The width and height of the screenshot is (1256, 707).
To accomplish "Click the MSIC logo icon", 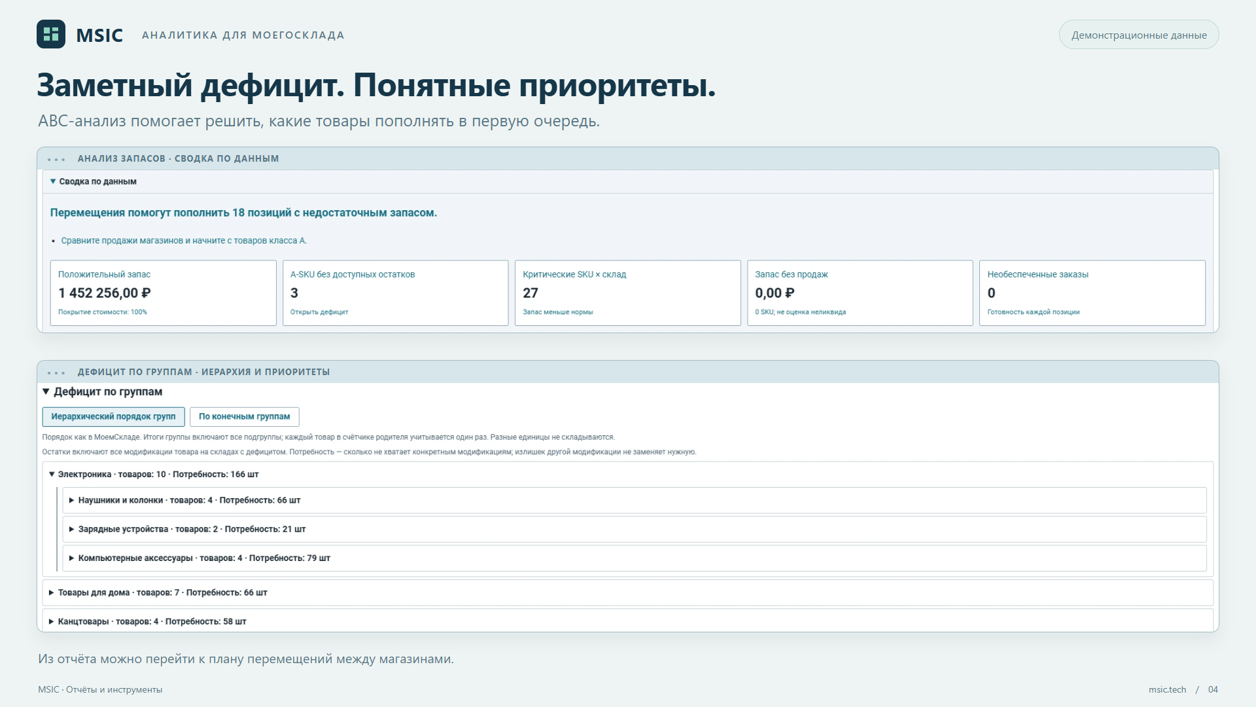I will click(51, 34).
